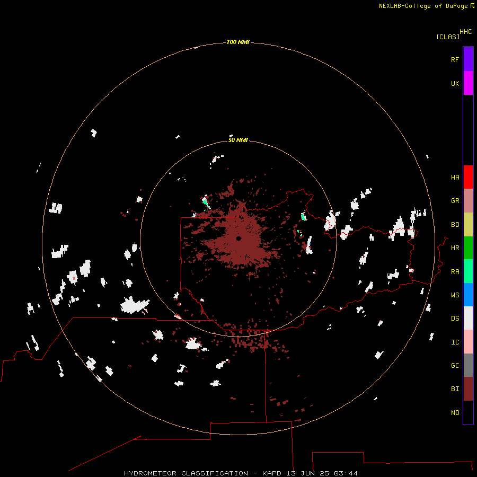Viewport: 477px width, 477px height.
Task: Pick the HR dark green swatch
Action: point(468,248)
